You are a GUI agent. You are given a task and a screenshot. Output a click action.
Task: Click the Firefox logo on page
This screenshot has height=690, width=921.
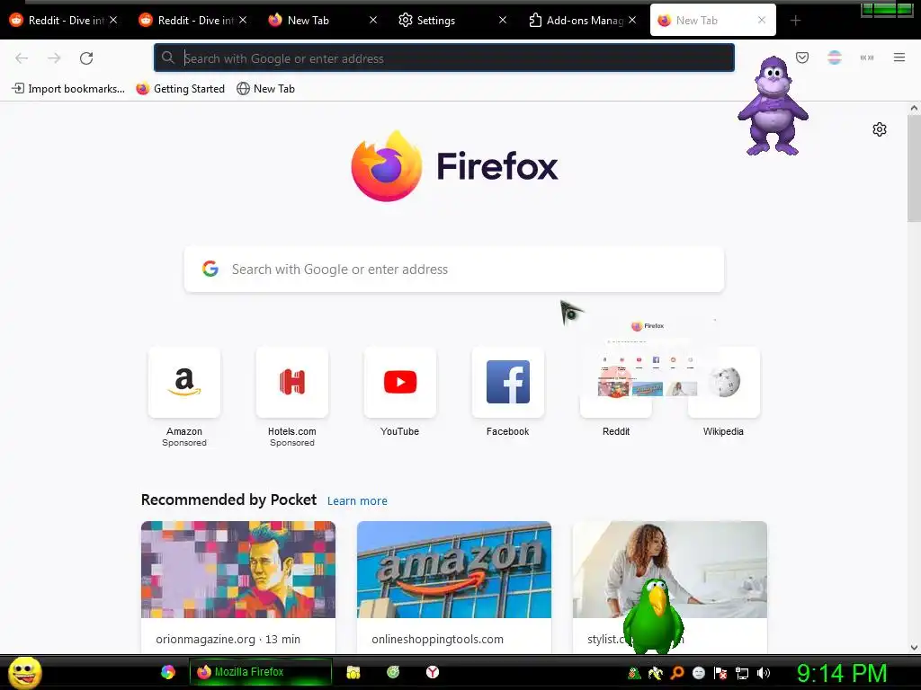click(454, 166)
